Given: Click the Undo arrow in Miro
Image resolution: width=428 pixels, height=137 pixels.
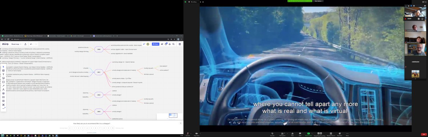Looking at the screenshot, I should [31, 44].
